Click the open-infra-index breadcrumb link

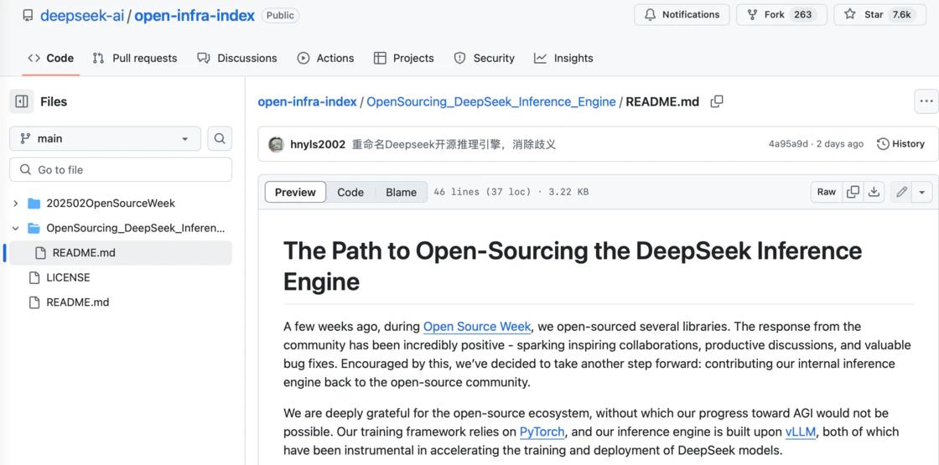(307, 101)
